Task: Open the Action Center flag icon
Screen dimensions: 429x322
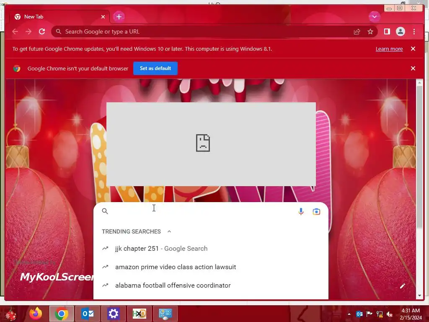Action: [x=370, y=314]
